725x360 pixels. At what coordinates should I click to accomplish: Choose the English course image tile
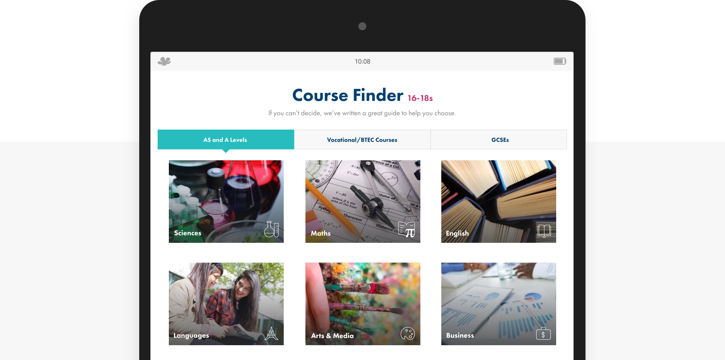499,202
